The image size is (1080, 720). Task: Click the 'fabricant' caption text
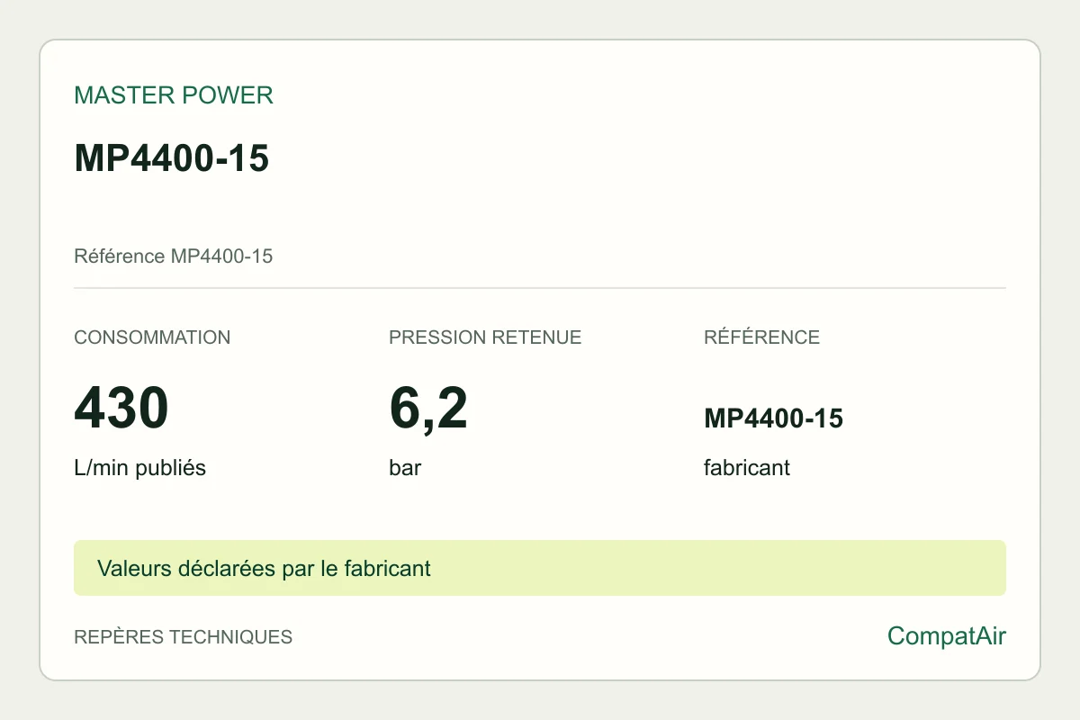(x=747, y=468)
